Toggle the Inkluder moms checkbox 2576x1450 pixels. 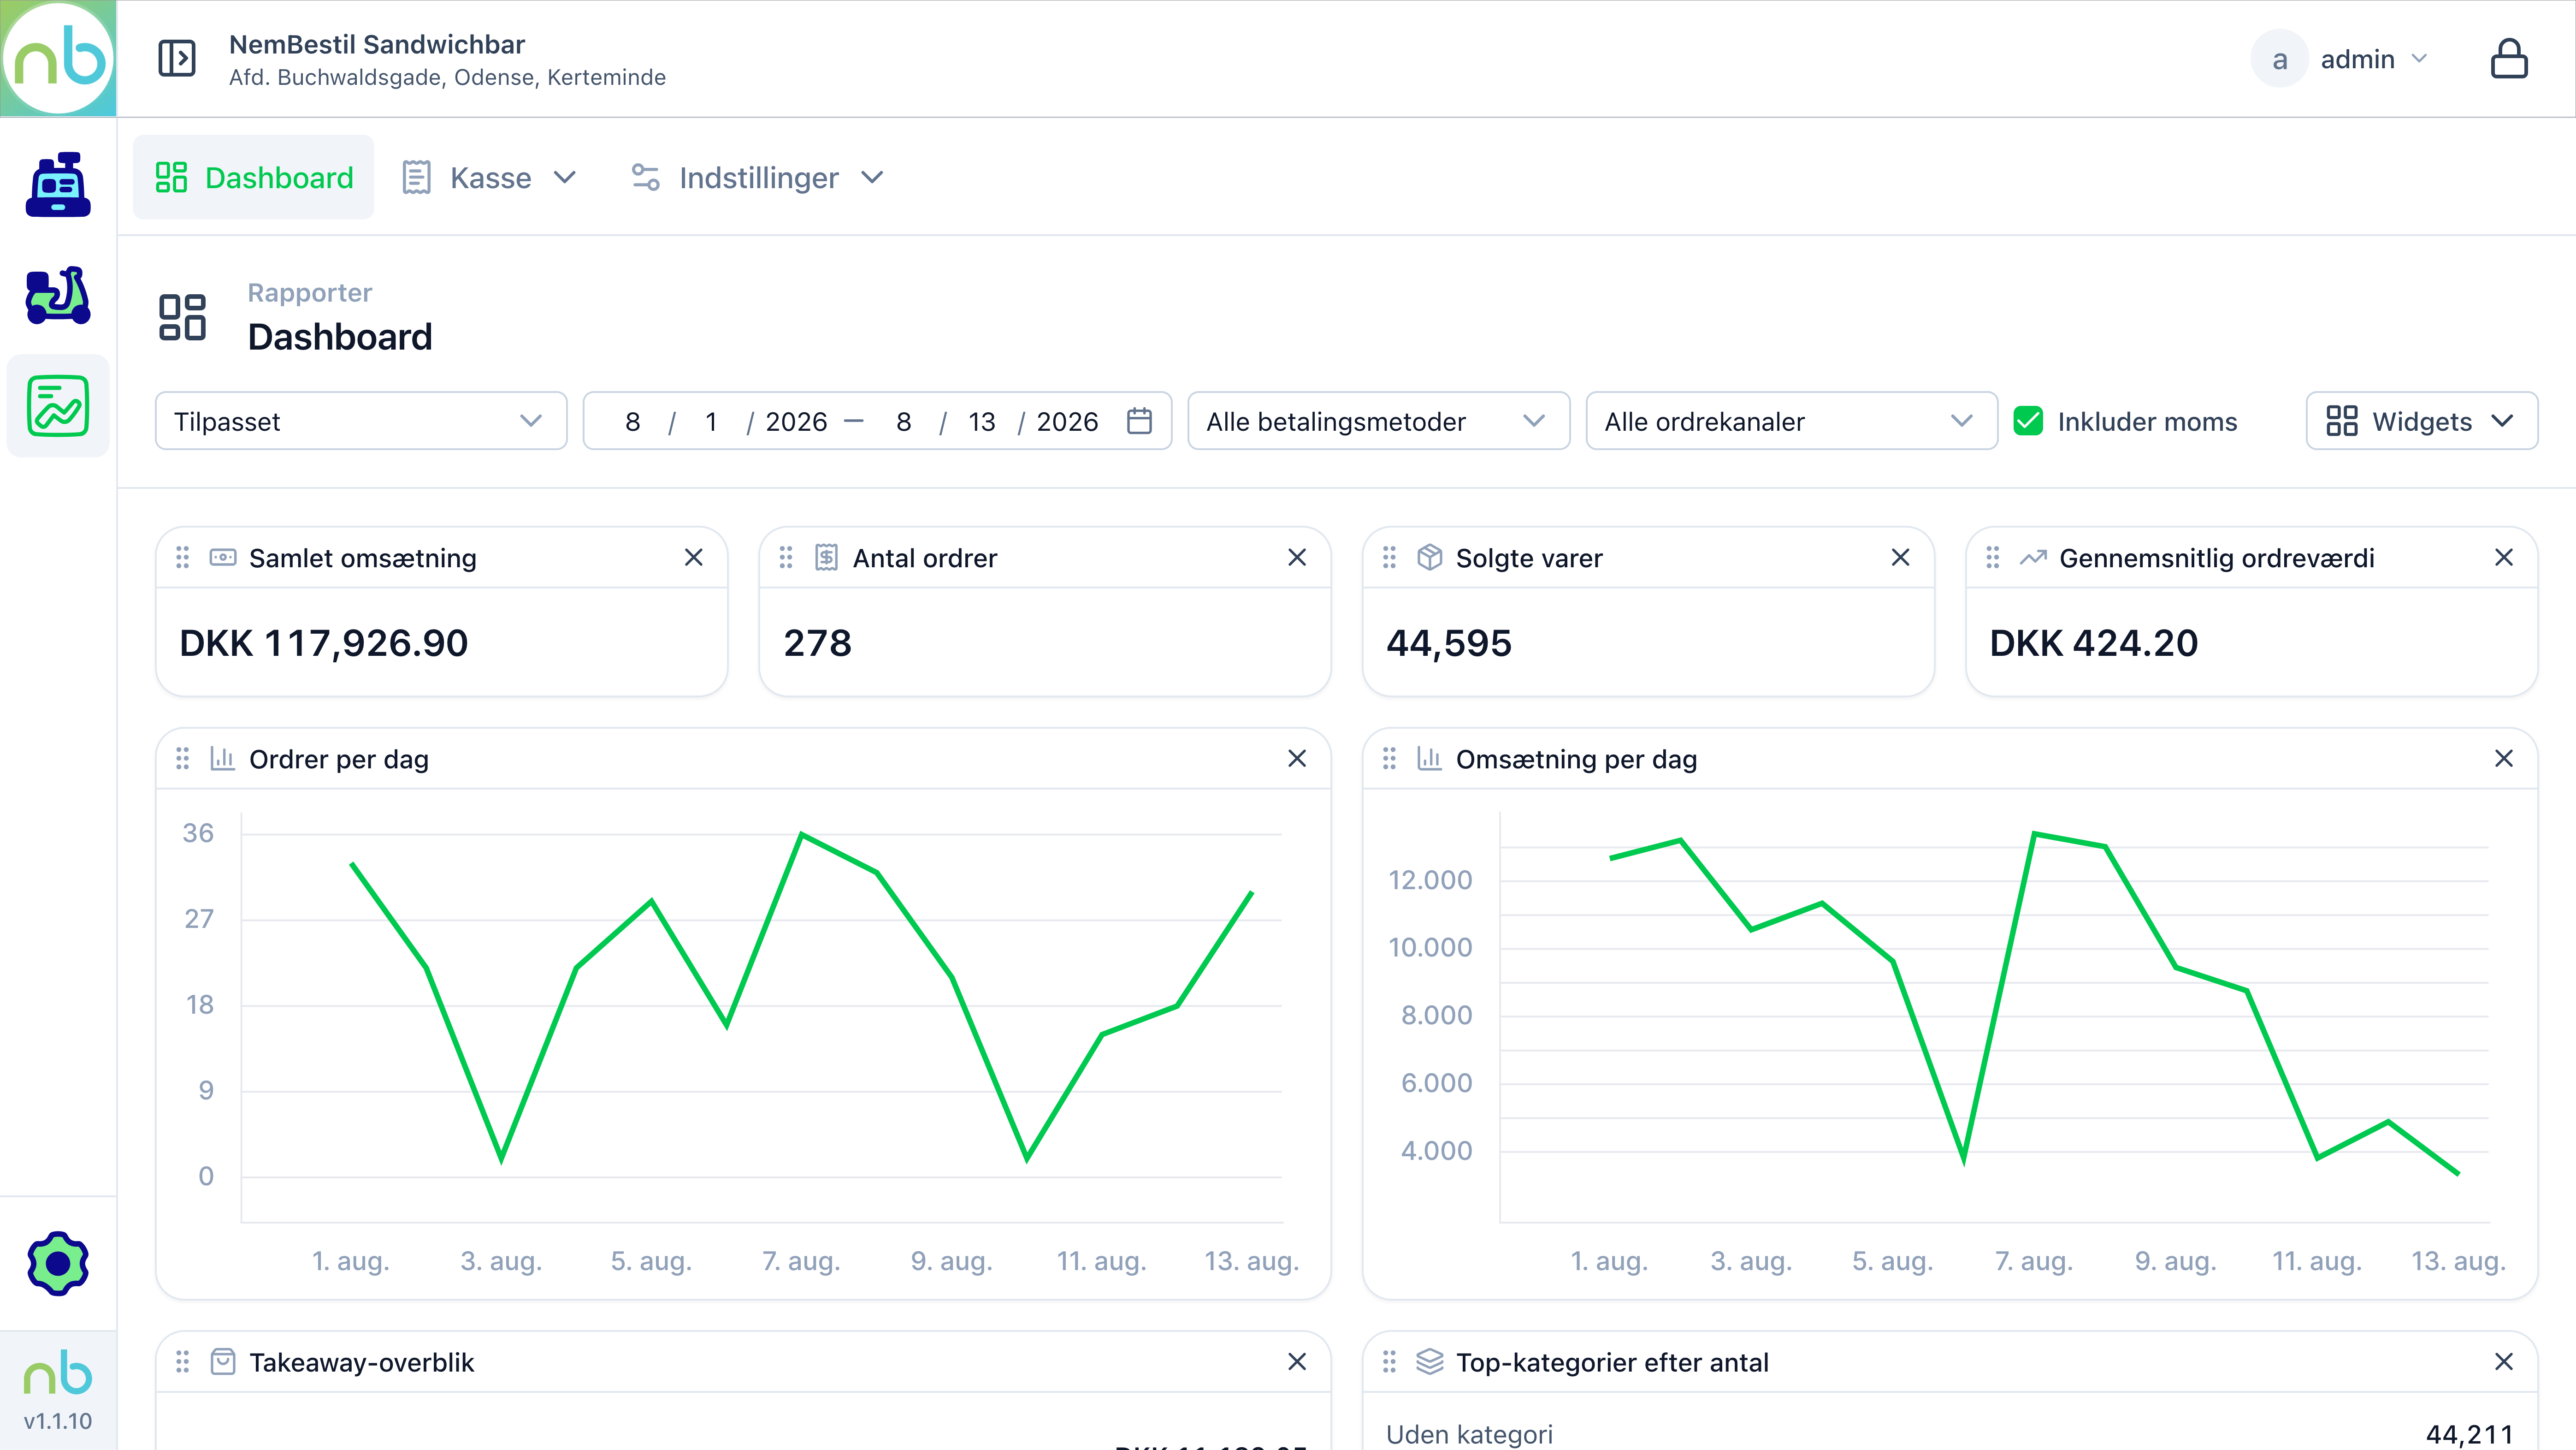pos(2028,421)
